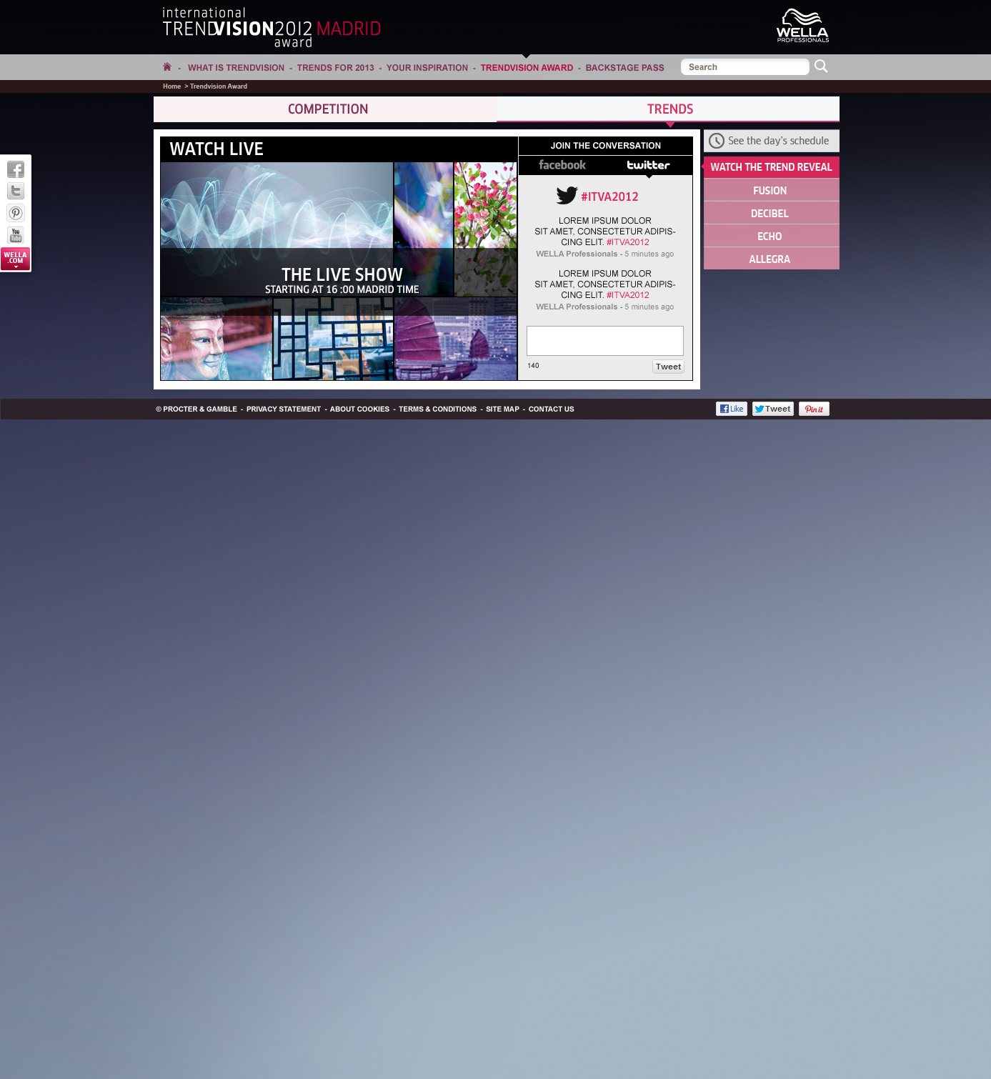Click the Wella Professionals logo
Image resolution: width=991 pixels, height=1079 pixels.
tap(802, 26)
